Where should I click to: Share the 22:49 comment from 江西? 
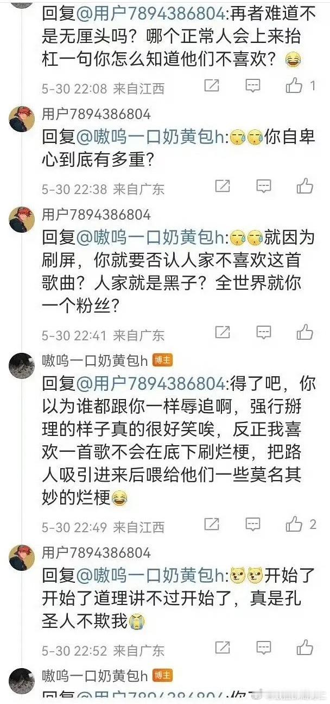click(x=212, y=524)
